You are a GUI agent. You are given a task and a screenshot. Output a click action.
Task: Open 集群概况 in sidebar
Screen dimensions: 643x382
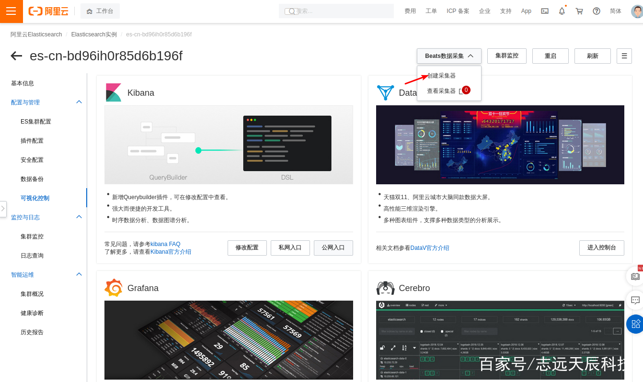pyautogui.click(x=32, y=294)
